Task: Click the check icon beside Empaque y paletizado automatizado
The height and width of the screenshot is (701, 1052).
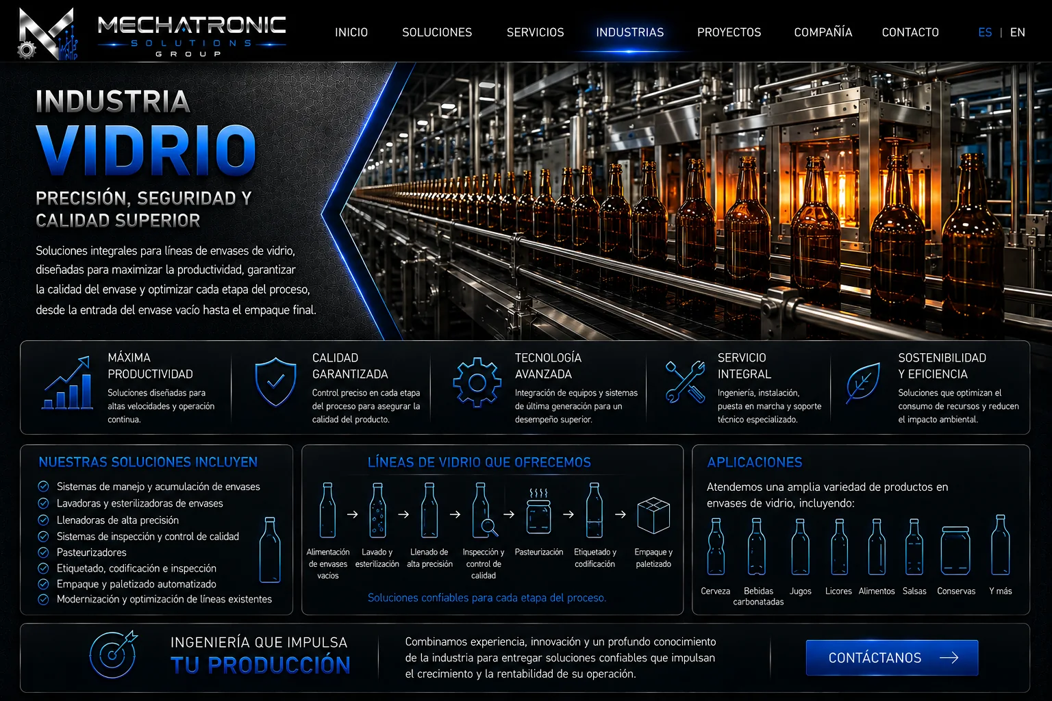Action: tap(43, 584)
